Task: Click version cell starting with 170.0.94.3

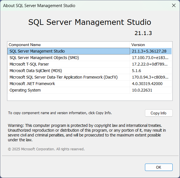Action: [150, 77]
